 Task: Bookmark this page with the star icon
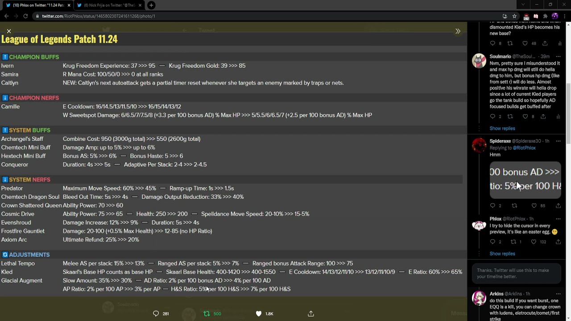coord(514,16)
